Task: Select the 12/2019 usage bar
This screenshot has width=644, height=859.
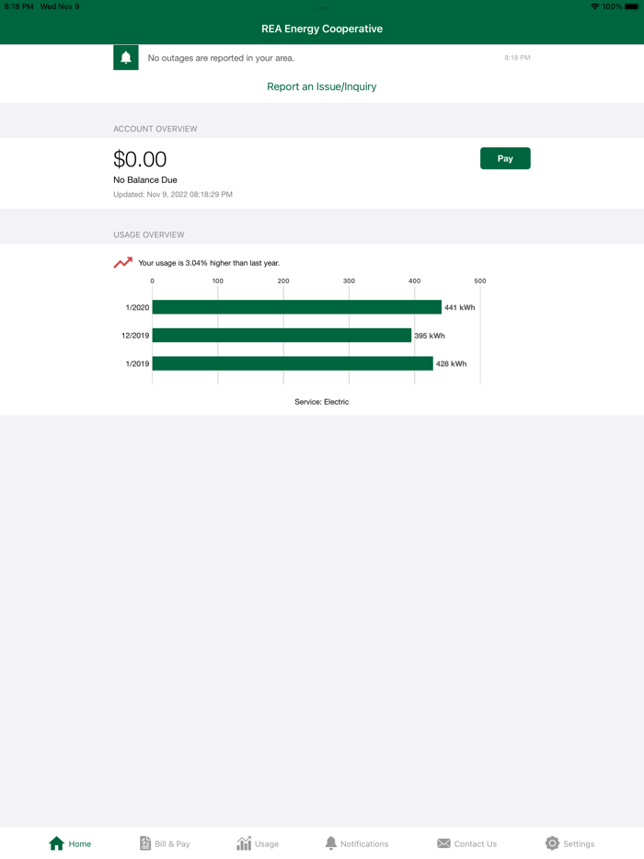Action: point(282,336)
